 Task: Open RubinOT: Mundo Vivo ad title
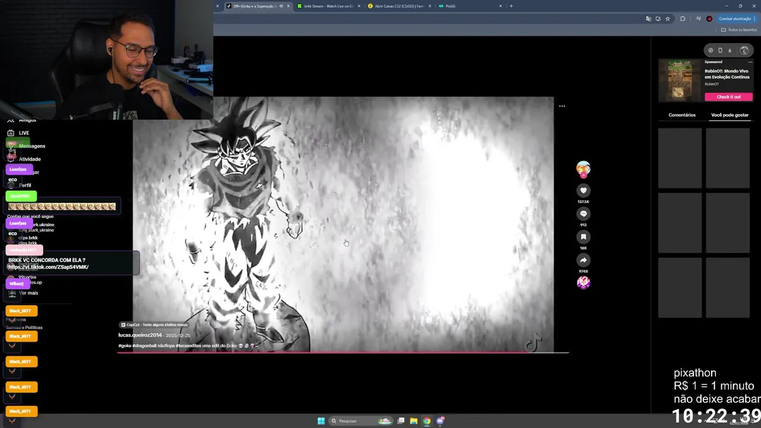point(727,74)
